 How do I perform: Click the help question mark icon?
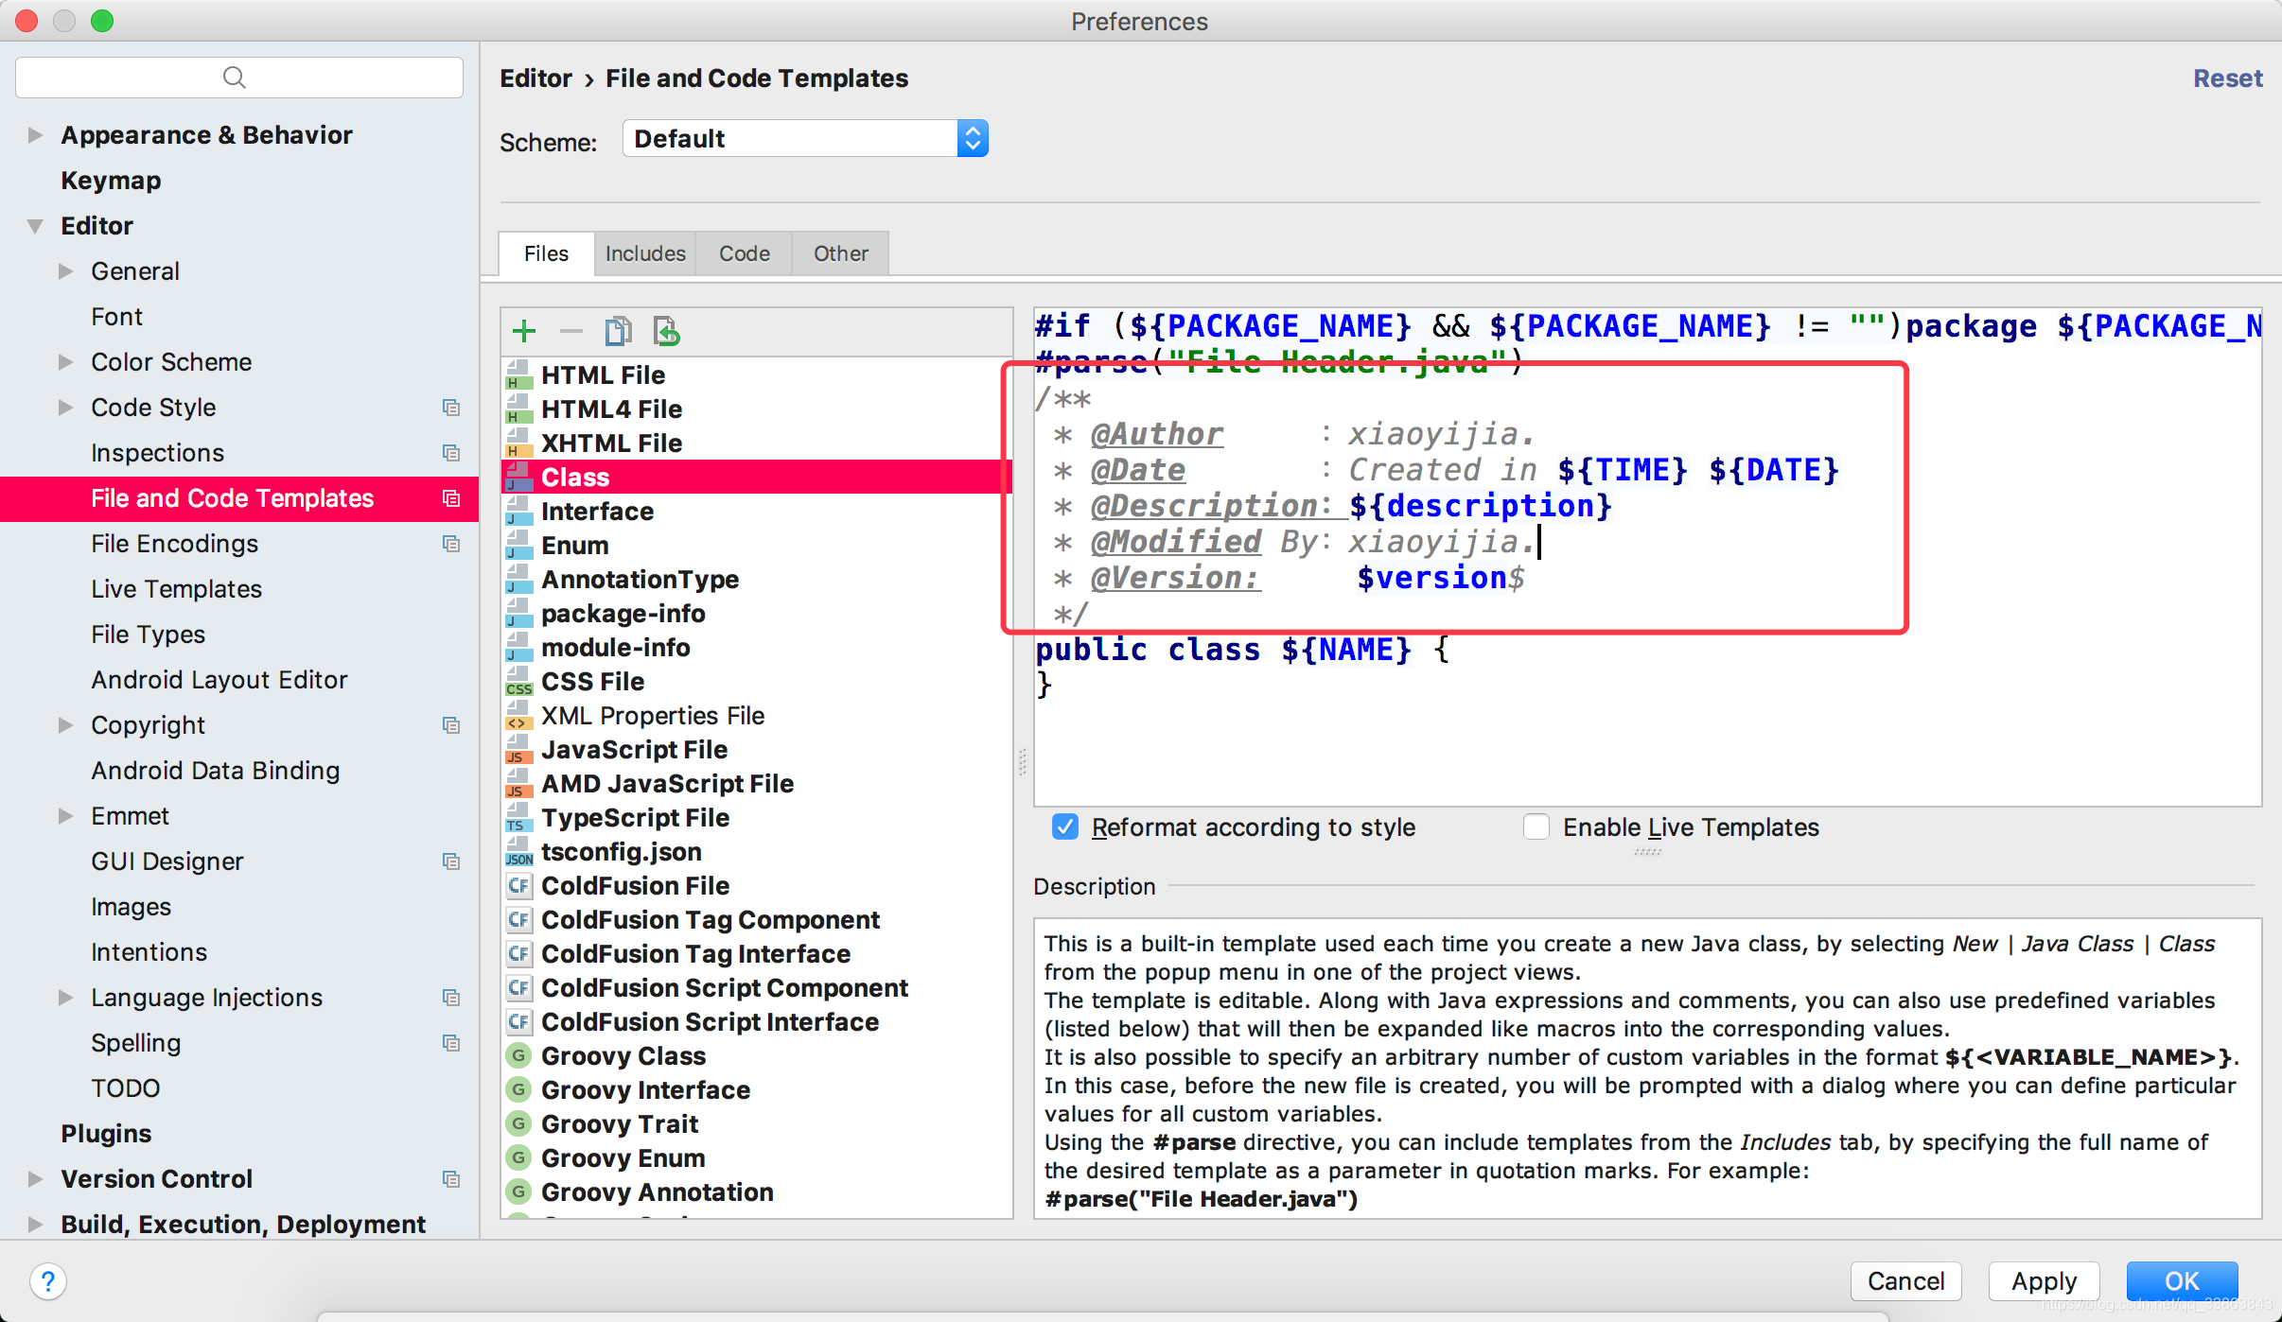pyautogui.click(x=48, y=1281)
